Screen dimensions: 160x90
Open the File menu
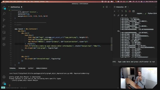click(11, 1)
